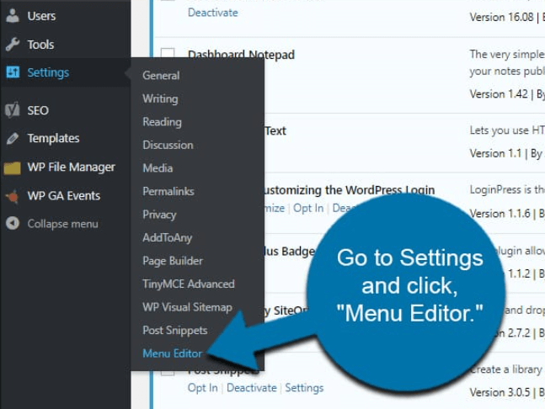
Task: Select General in Settings submenu
Action: click(161, 76)
